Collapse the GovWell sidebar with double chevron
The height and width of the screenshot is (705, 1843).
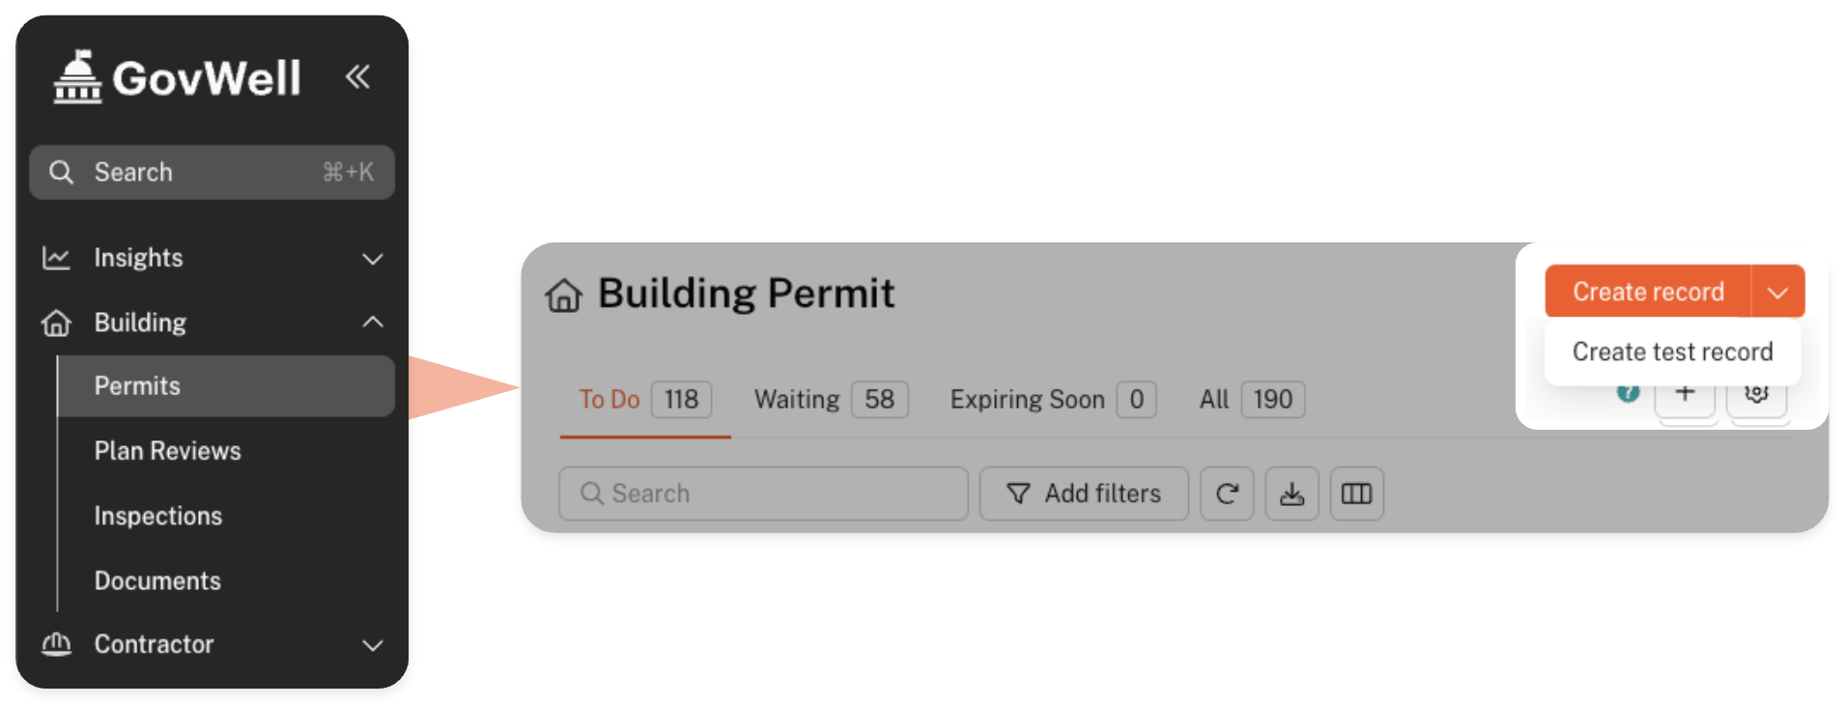coord(357,76)
